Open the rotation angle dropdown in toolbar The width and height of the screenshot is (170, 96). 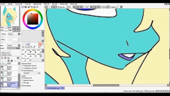(x=91, y=7)
